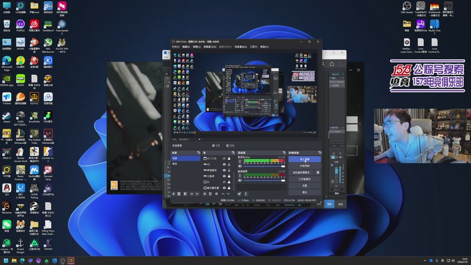Click the Exit button in Controls
Viewport: 471px width, 265px height.
coord(304,193)
